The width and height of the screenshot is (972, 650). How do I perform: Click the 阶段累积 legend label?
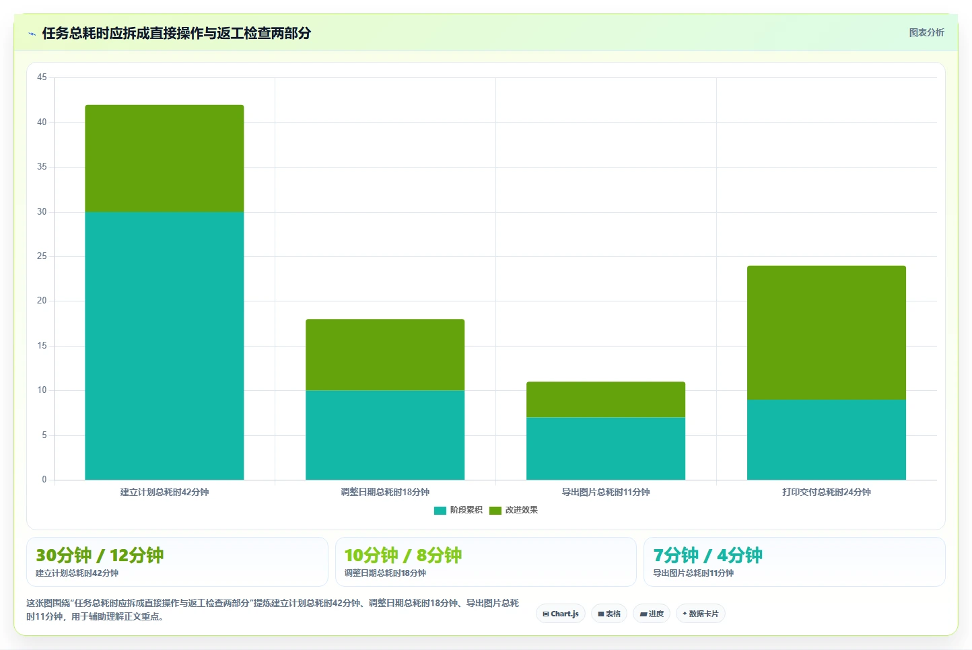(x=466, y=510)
